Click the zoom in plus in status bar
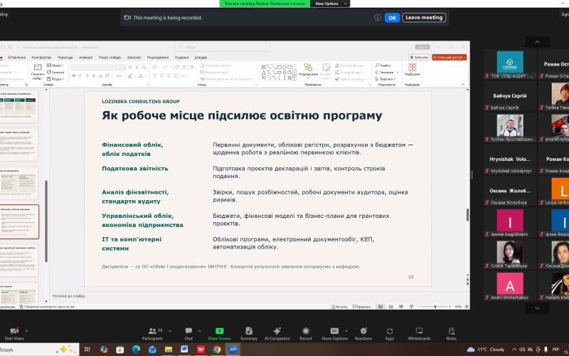This screenshot has height=356, width=569. point(452,307)
